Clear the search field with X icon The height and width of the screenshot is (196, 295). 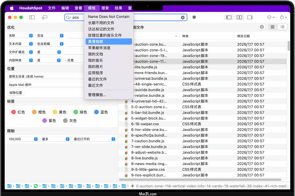click(183, 18)
